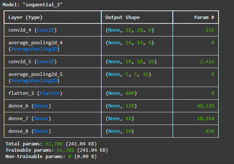Image resolution: width=234 pixels, height=164 pixels.
Task: Click output shape (None, 14, 14, 6)
Action: [x=130, y=43]
